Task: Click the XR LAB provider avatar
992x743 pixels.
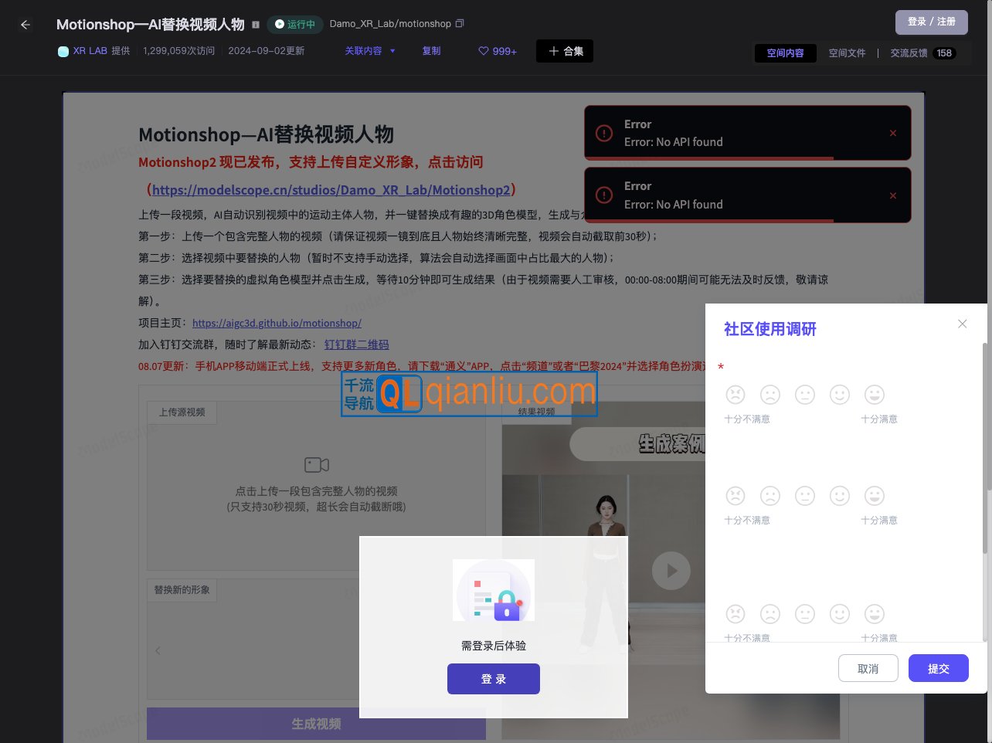Action: pyautogui.click(x=63, y=50)
